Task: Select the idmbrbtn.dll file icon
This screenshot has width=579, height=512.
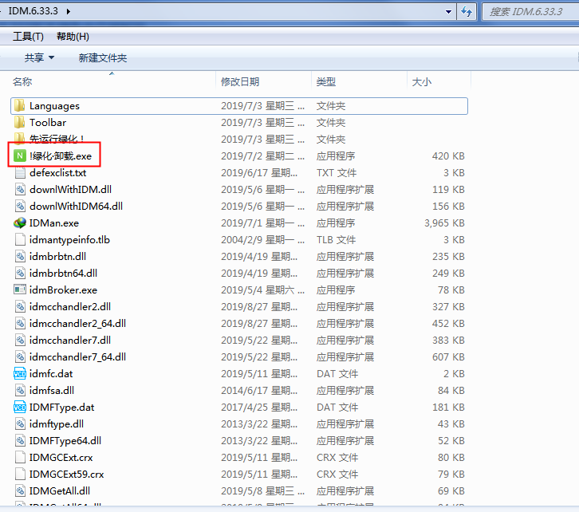Action: click(20, 257)
